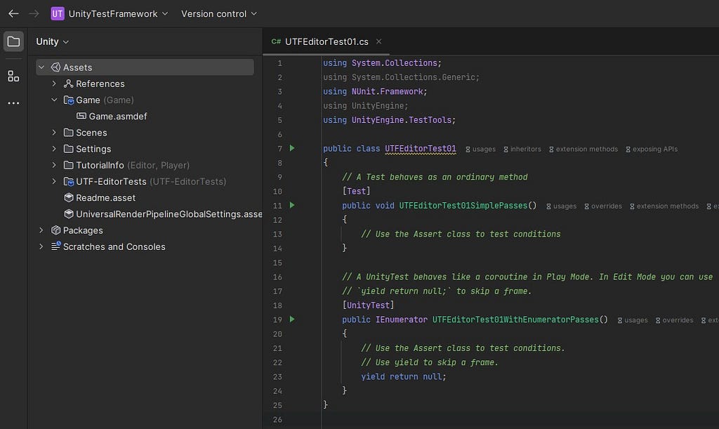The image size is (719, 429).
Task: Expand the TutorialInfo folder
Action: click(x=54, y=165)
